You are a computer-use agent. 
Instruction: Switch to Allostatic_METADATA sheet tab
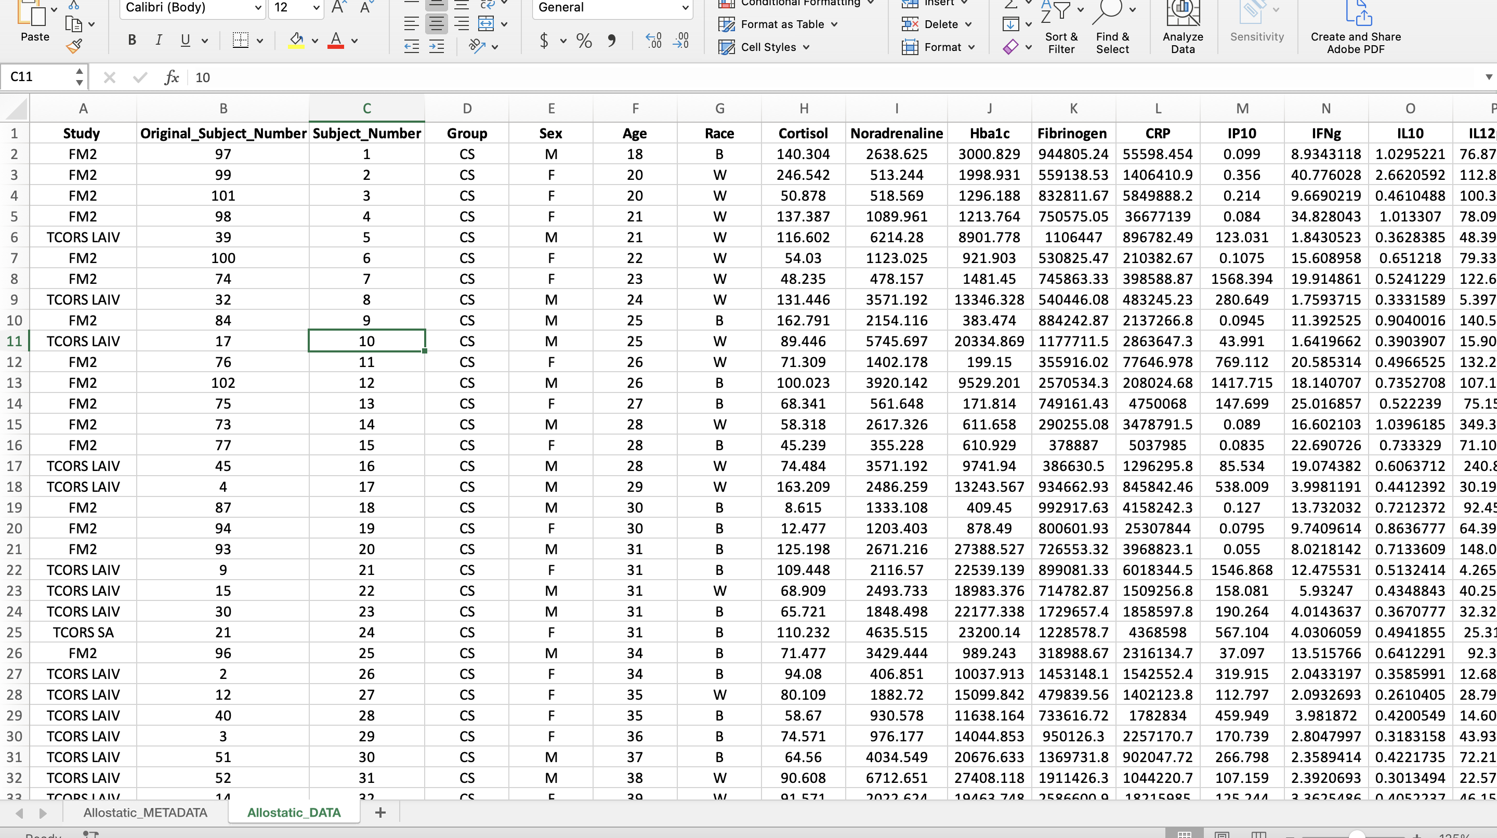(x=146, y=813)
